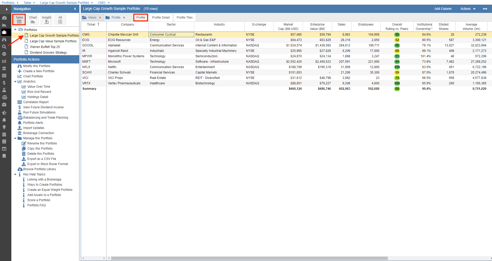Select the Consumer Cyclical sector cell
Screen dimensions: 492x261
click(x=171, y=35)
